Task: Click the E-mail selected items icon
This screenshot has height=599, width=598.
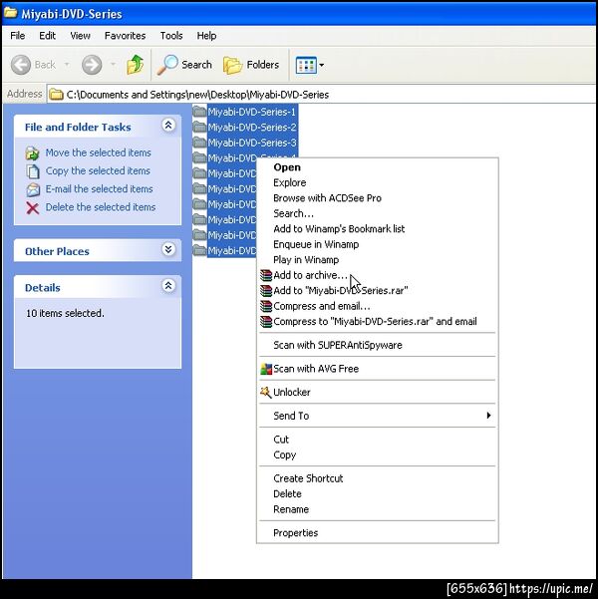Action: [x=33, y=189]
